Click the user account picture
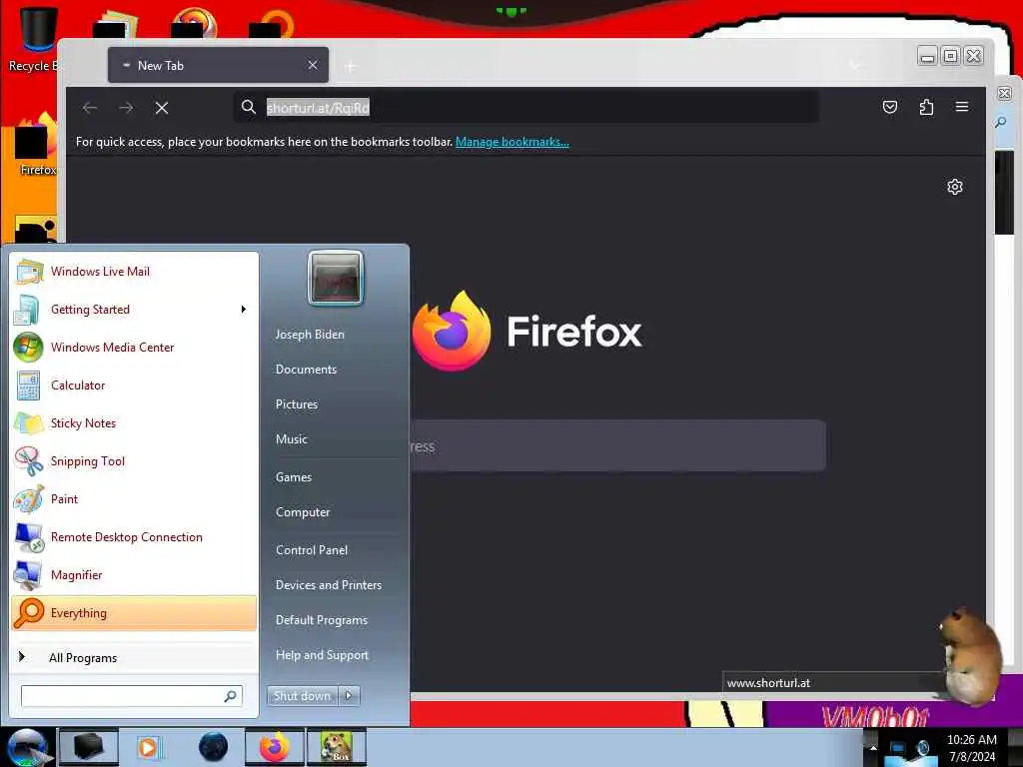 [x=336, y=279]
